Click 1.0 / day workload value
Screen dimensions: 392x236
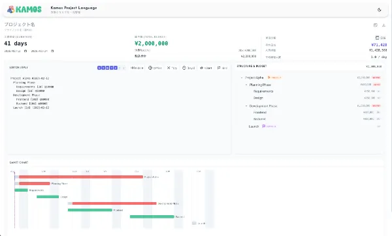(379, 57)
